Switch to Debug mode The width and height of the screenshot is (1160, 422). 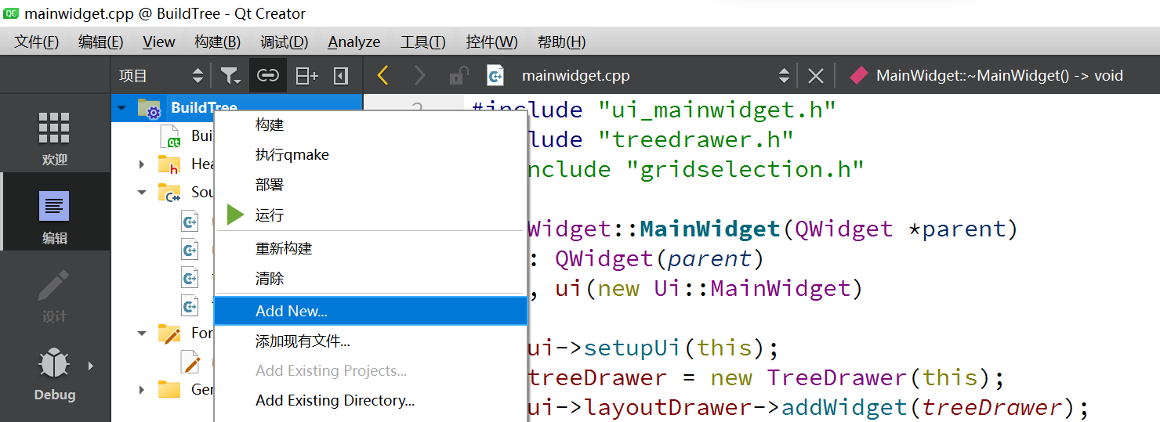tap(54, 373)
